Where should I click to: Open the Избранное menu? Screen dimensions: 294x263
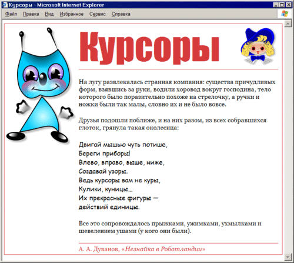(72, 14)
